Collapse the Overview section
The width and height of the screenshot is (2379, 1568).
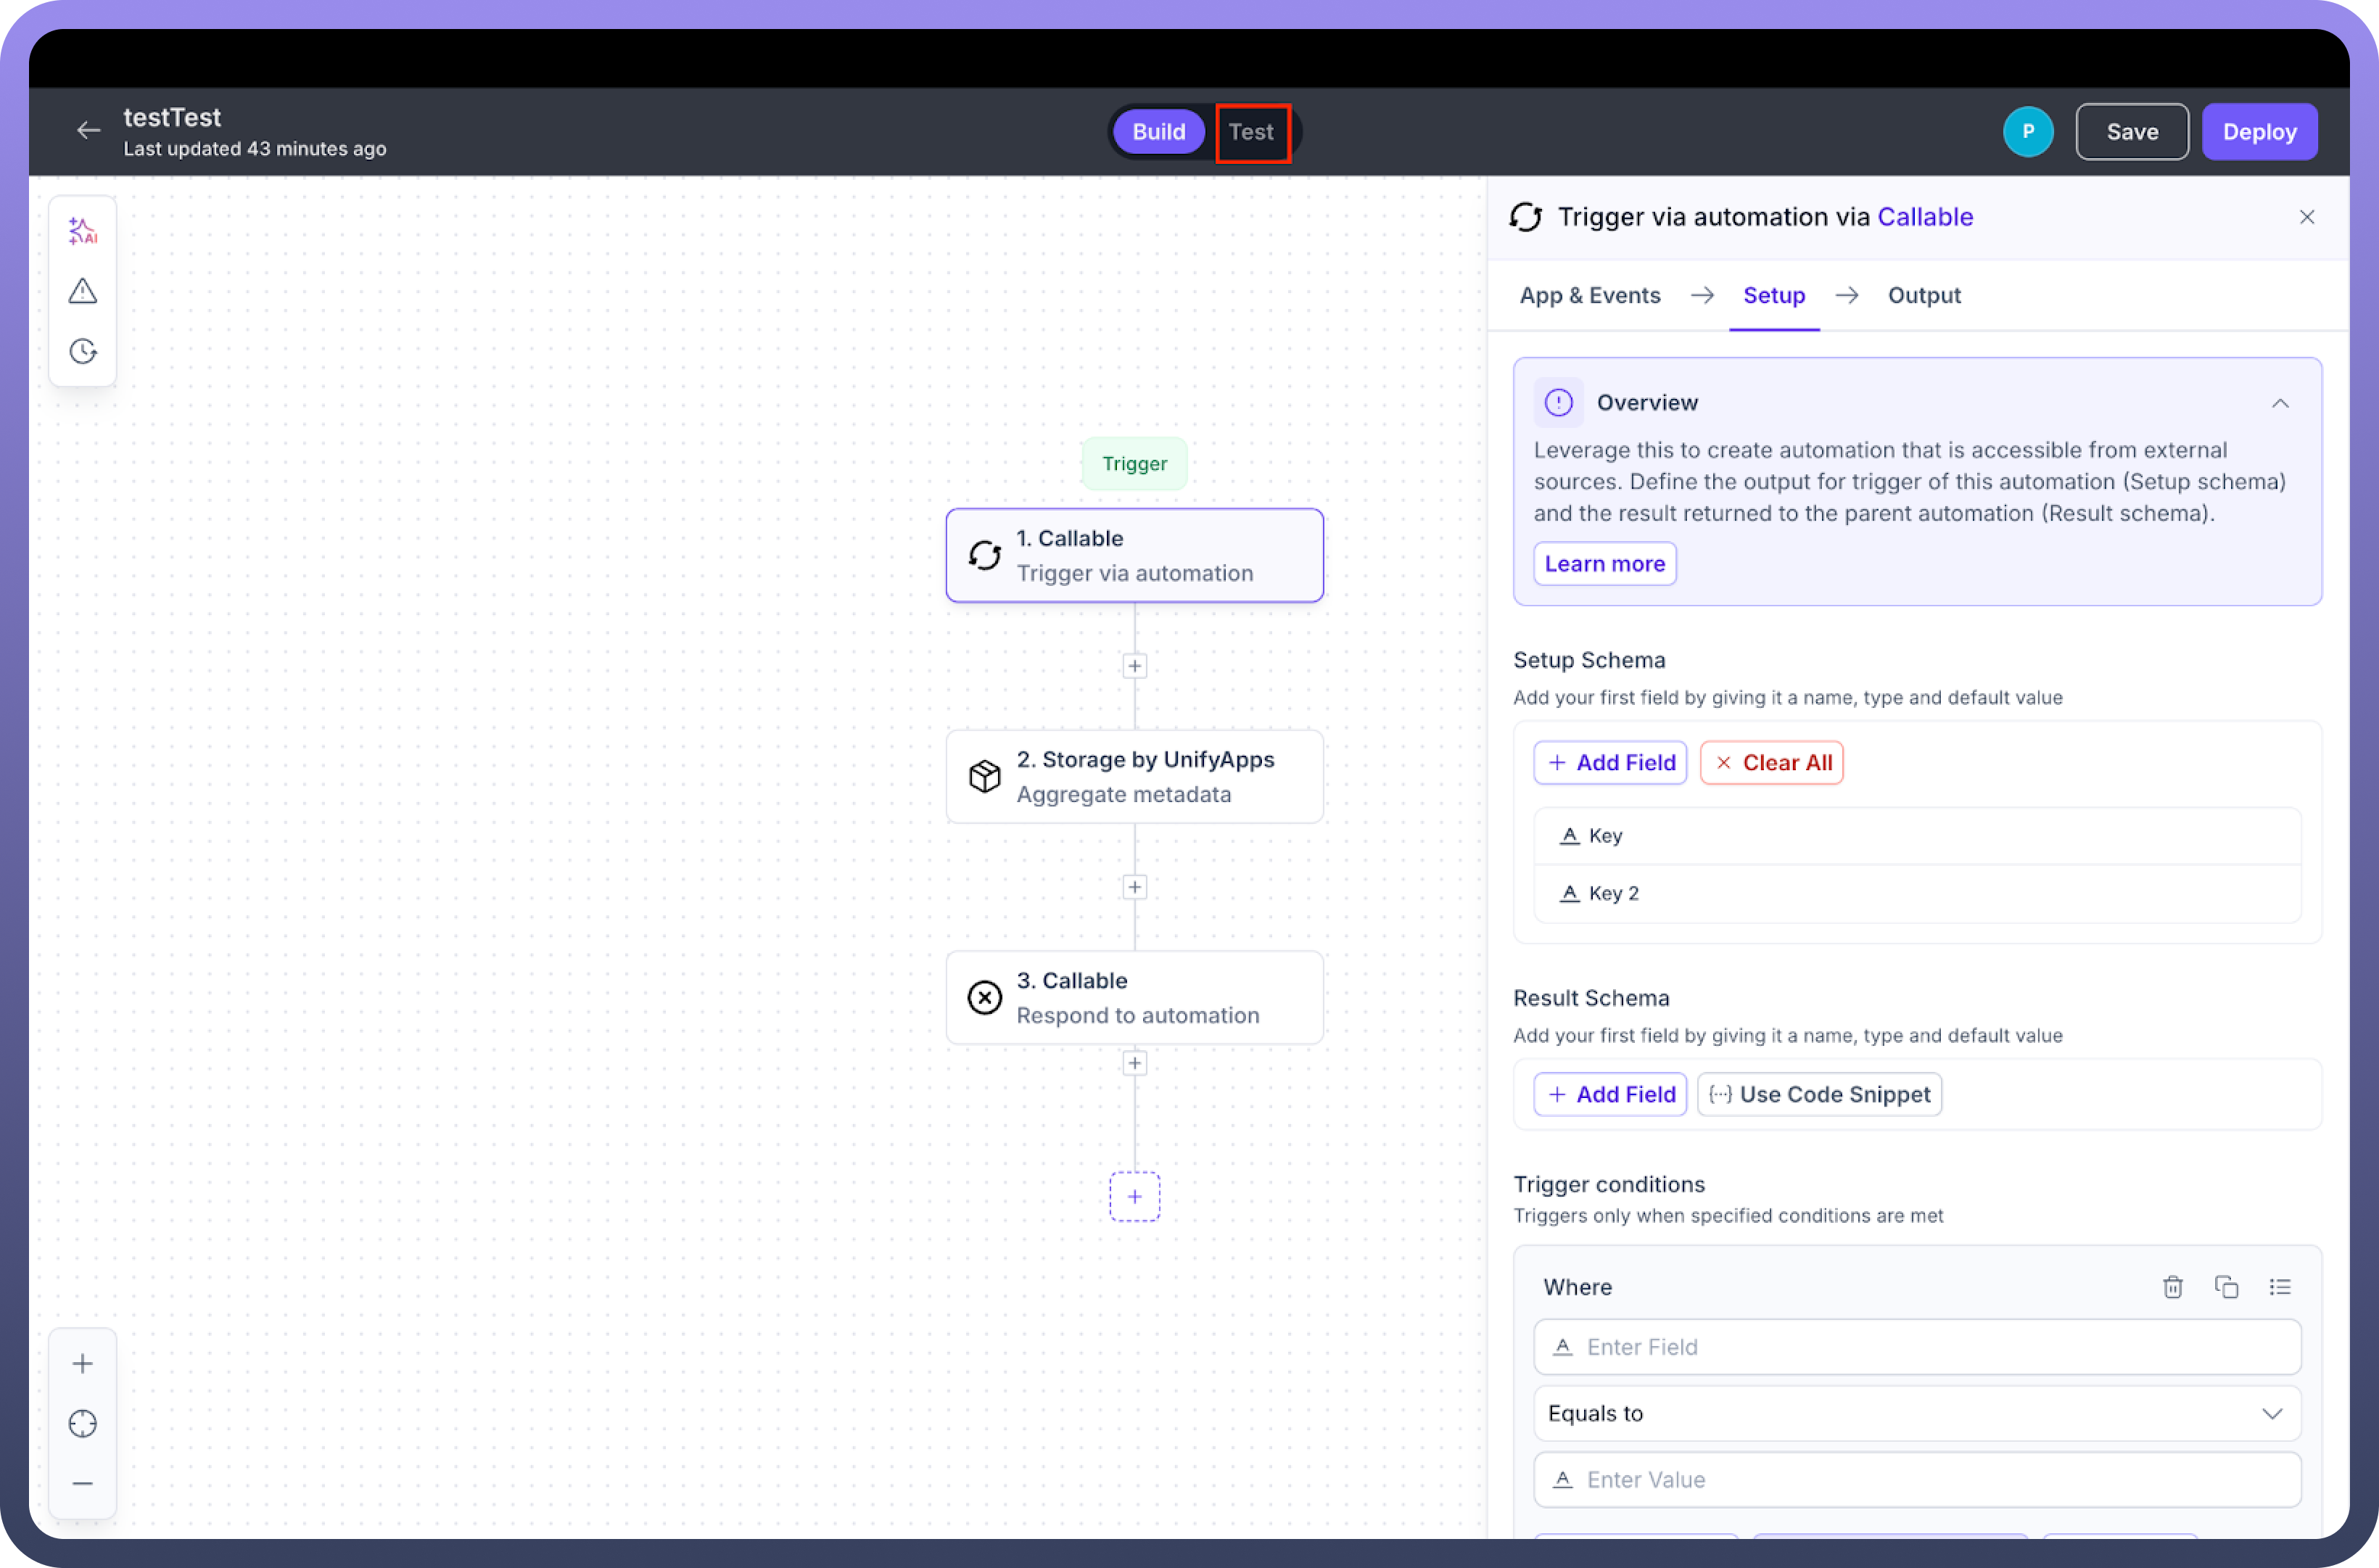[2280, 403]
